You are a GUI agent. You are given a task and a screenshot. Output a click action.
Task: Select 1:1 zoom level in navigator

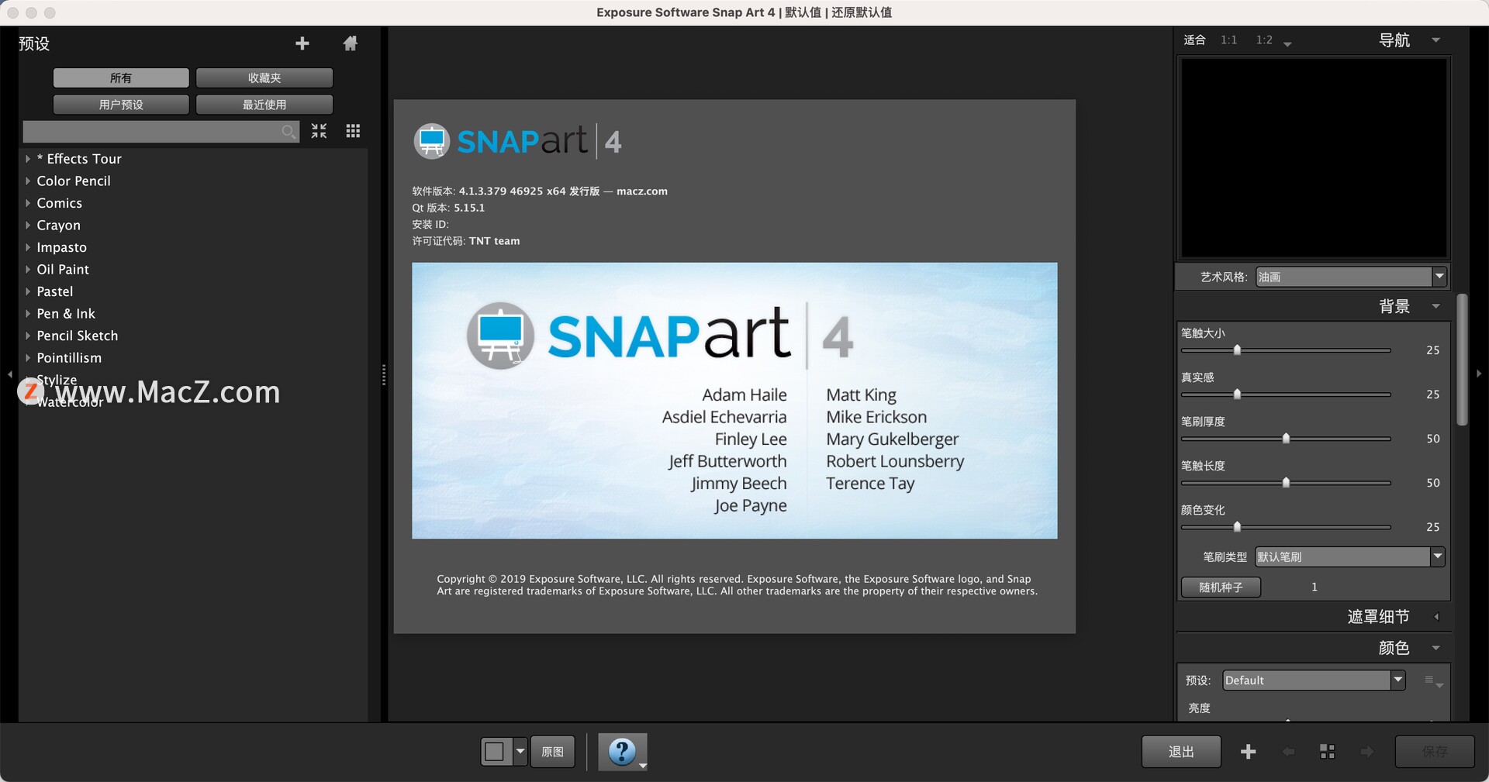[x=1228, y=40]
